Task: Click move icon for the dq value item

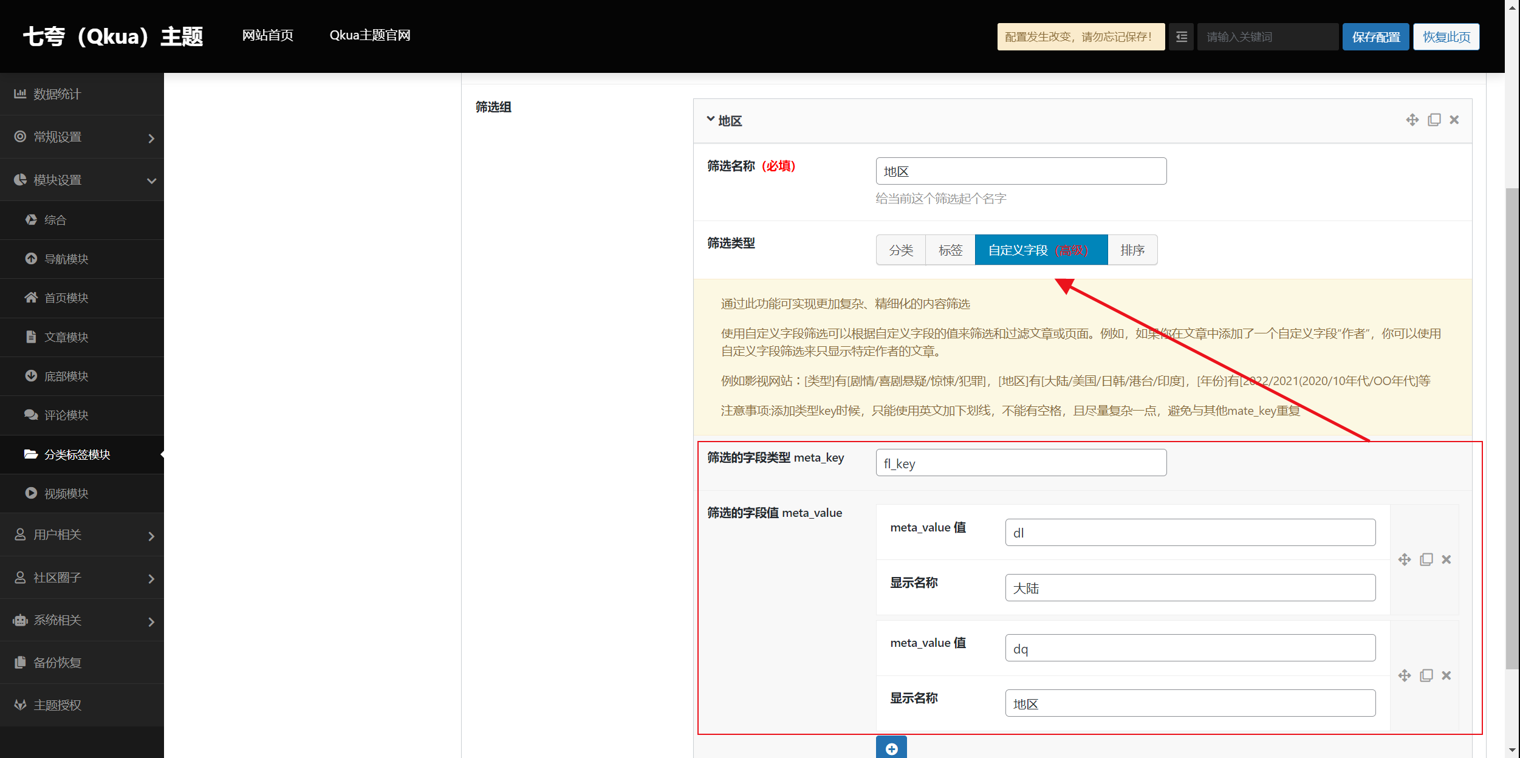Action: (x=1405, y=675)
